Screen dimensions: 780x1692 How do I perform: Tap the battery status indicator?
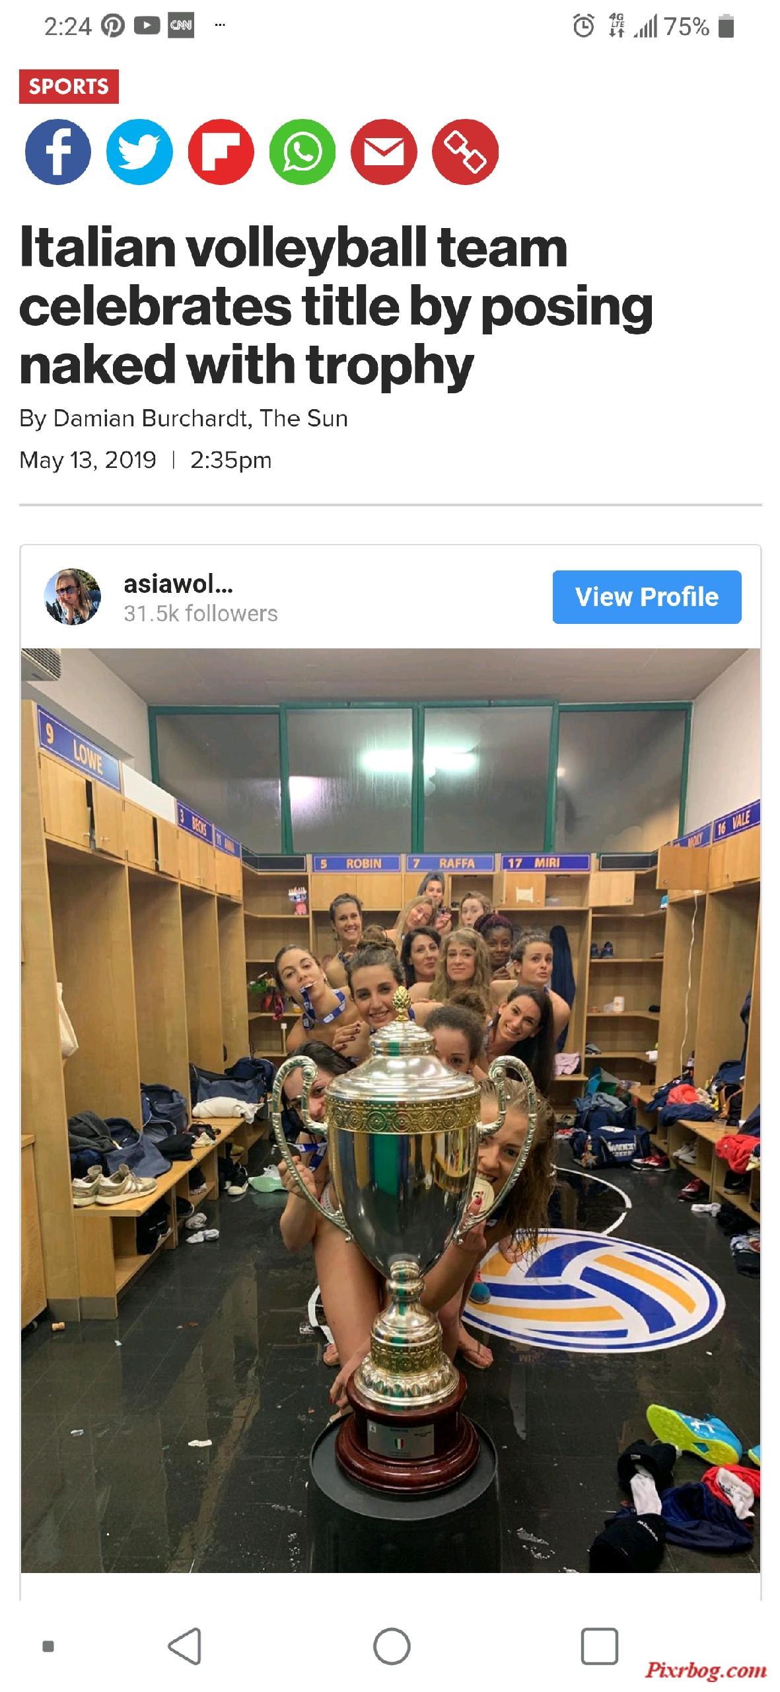[x=726, y=26]
